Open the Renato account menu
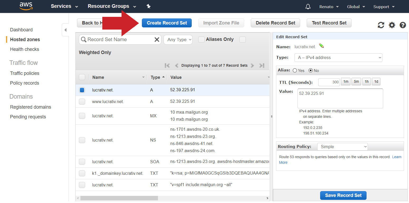409x203 pixels. click(329, 7)
